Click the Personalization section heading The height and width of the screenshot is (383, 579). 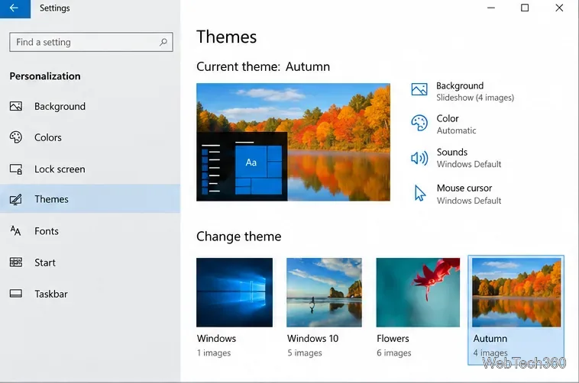(45, 76)
